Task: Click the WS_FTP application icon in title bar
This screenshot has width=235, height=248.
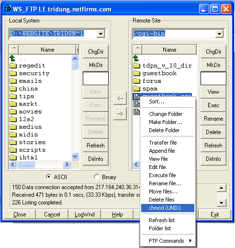Action: [7, 9]
